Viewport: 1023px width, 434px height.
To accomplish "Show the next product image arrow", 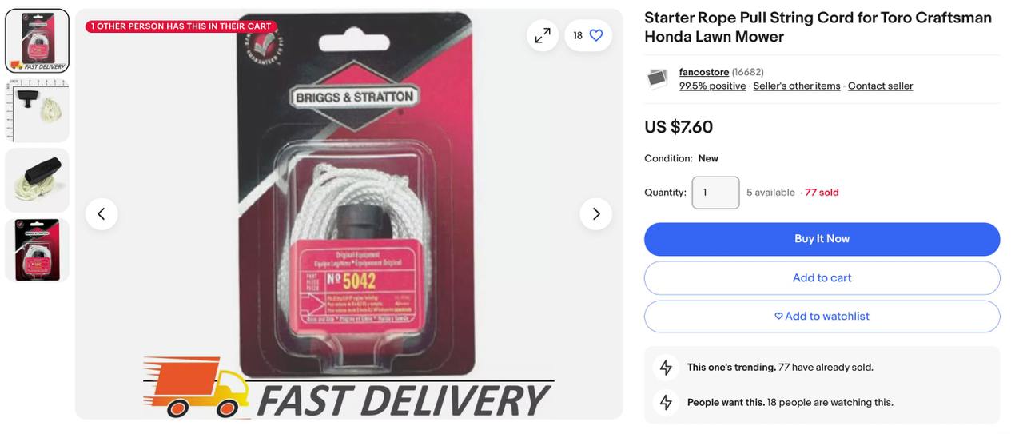I will point(596,214).
